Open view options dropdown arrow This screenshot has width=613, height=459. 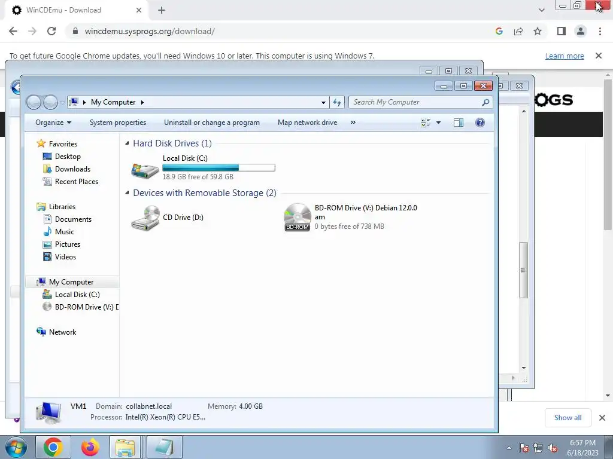(438, 123)
